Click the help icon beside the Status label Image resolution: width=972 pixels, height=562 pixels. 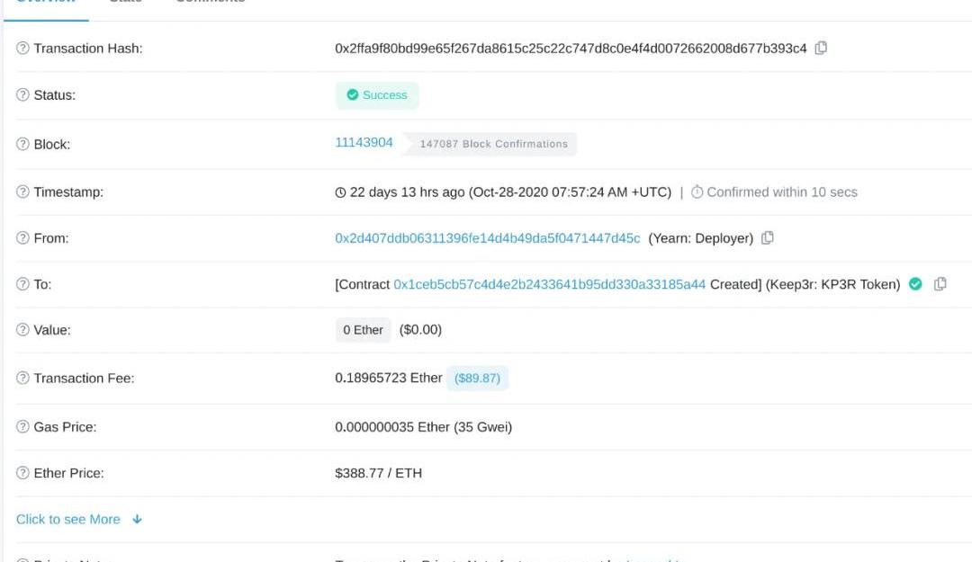[22, 95]
